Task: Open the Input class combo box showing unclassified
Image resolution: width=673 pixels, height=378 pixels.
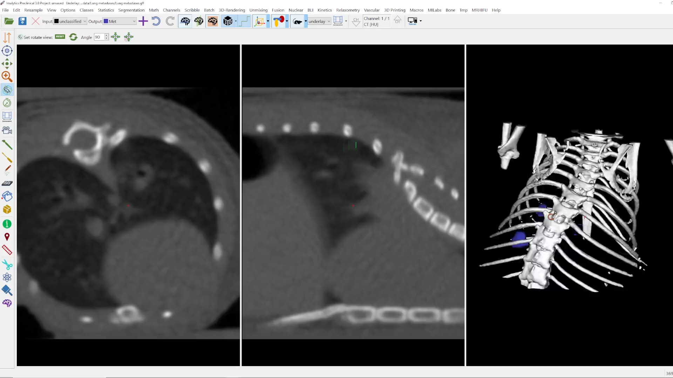Action: 70,21
